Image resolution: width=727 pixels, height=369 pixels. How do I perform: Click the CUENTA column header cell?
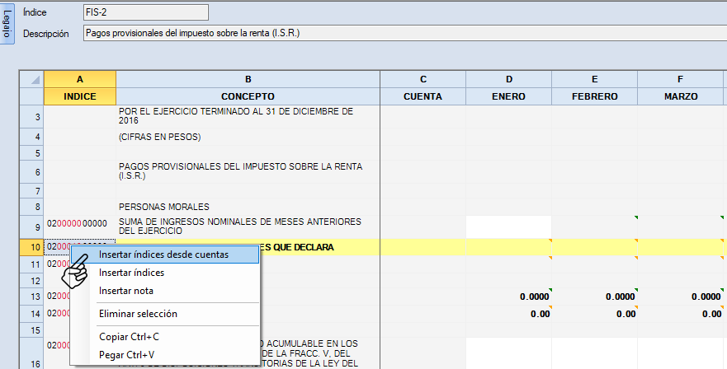click(423, 96)
